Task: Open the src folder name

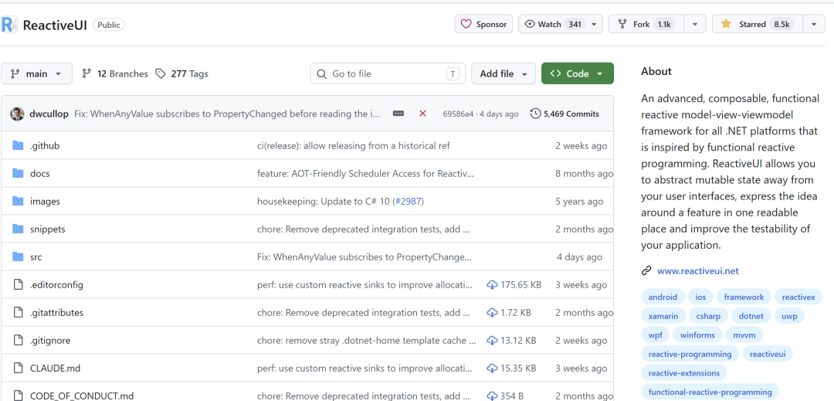Action: [36, 257]
